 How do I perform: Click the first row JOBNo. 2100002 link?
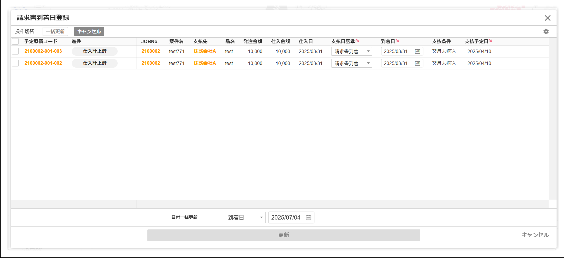point(151,51)
